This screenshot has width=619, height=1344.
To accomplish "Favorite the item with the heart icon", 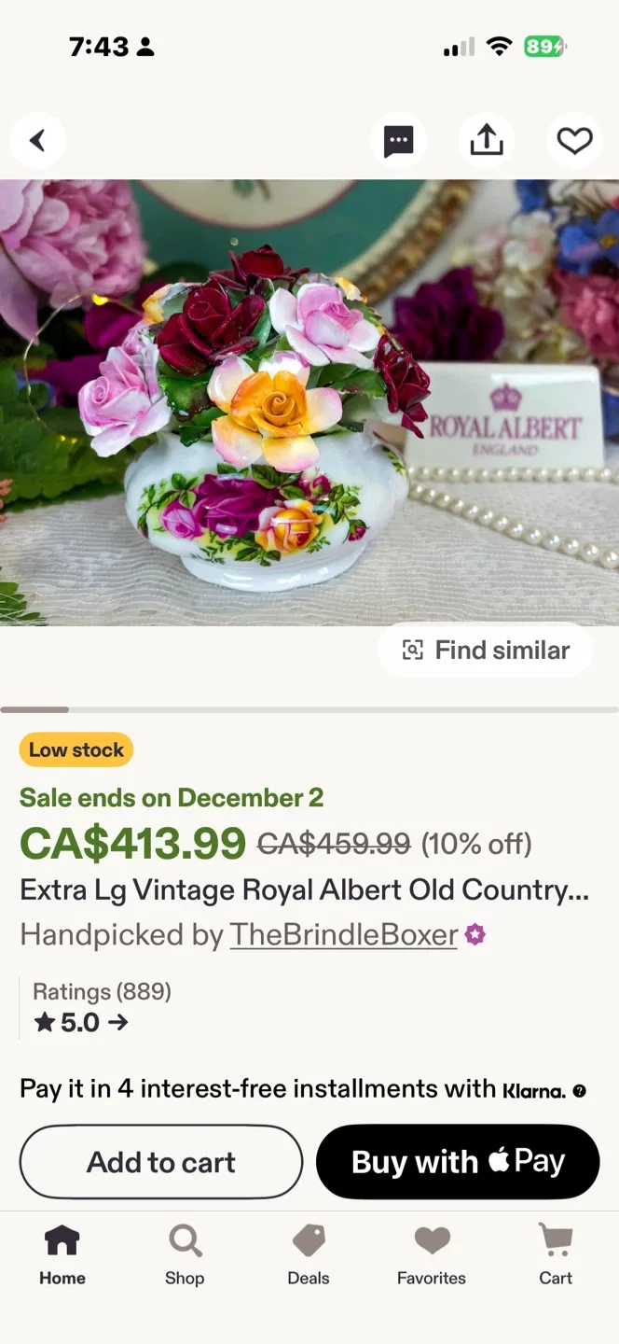I will [x=573, y=140].
